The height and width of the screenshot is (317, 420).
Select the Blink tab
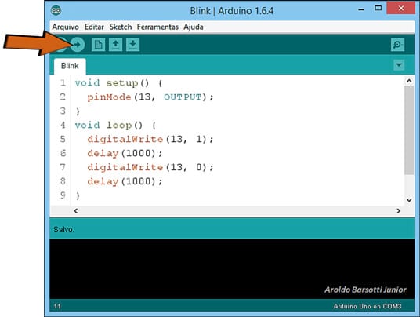pos(70,66)
